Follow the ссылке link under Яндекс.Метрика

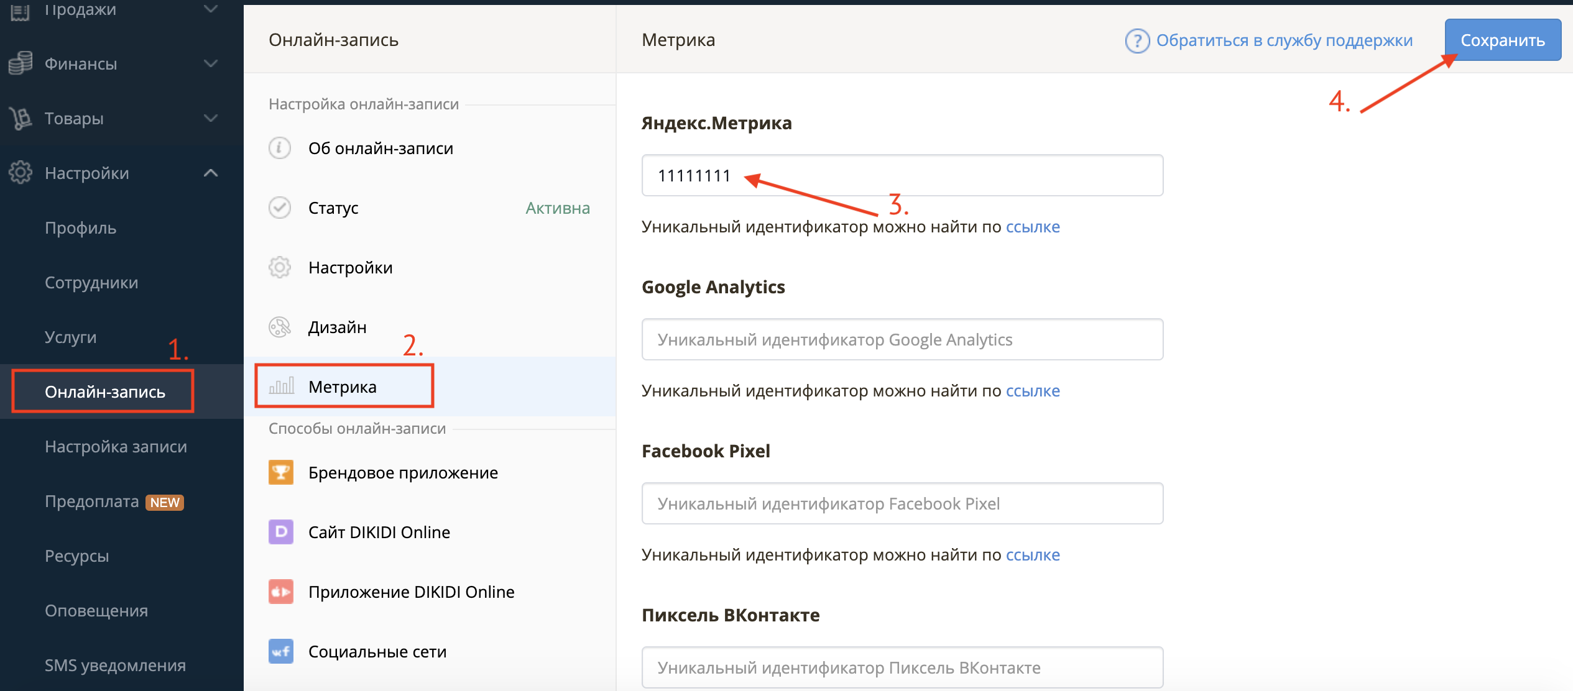tap(1033, 227)
